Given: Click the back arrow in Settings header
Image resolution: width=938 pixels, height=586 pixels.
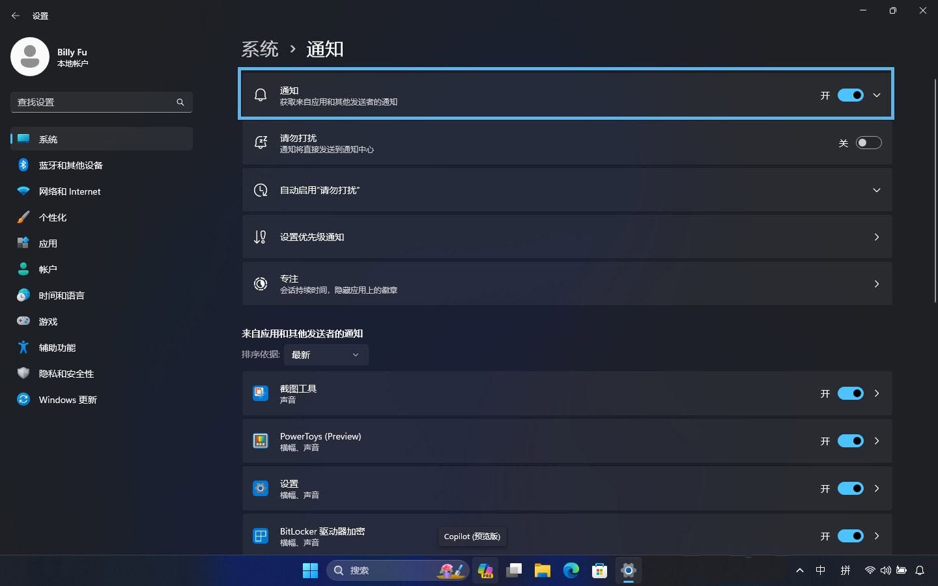Looking at the screenshot, I should click(x=16, y=16).
